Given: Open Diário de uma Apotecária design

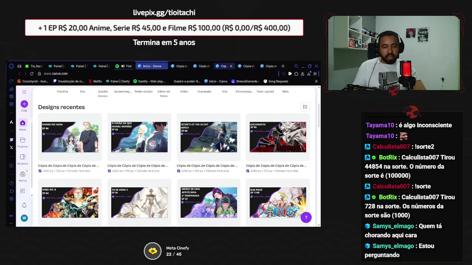Looking at the screenshot, I should click(x=209, y=202).
